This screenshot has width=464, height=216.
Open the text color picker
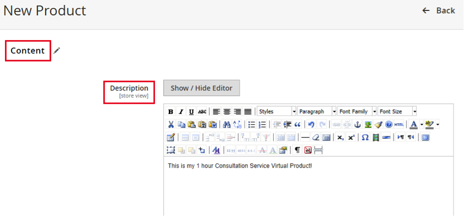pyautogui.click(x=413, y=124)
